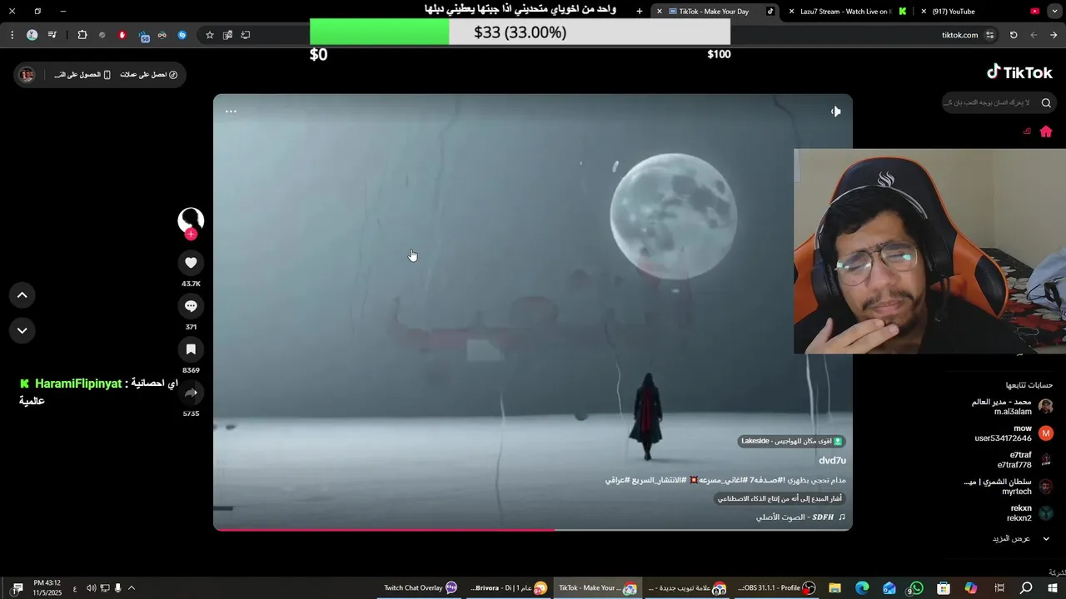The height and width of the screenshot is (599, 1066).
Task: Click Windows taskbar search icon
Action: click(x=1026, y=588)
